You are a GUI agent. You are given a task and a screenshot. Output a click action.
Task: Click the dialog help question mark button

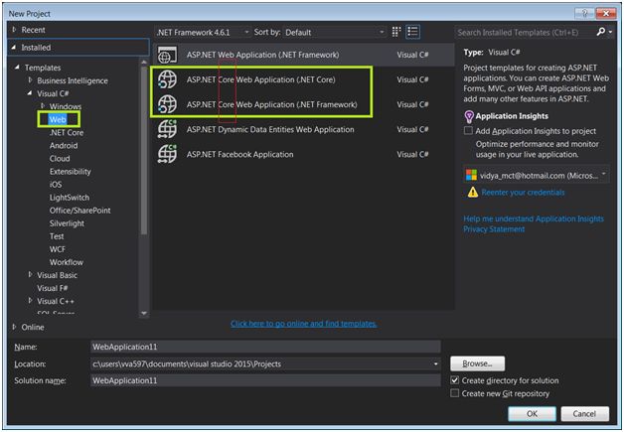point(584,14)
